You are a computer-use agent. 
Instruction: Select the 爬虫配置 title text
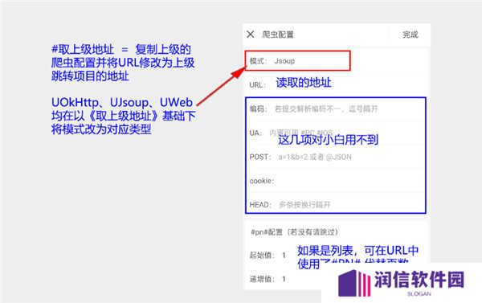[278, 35]
